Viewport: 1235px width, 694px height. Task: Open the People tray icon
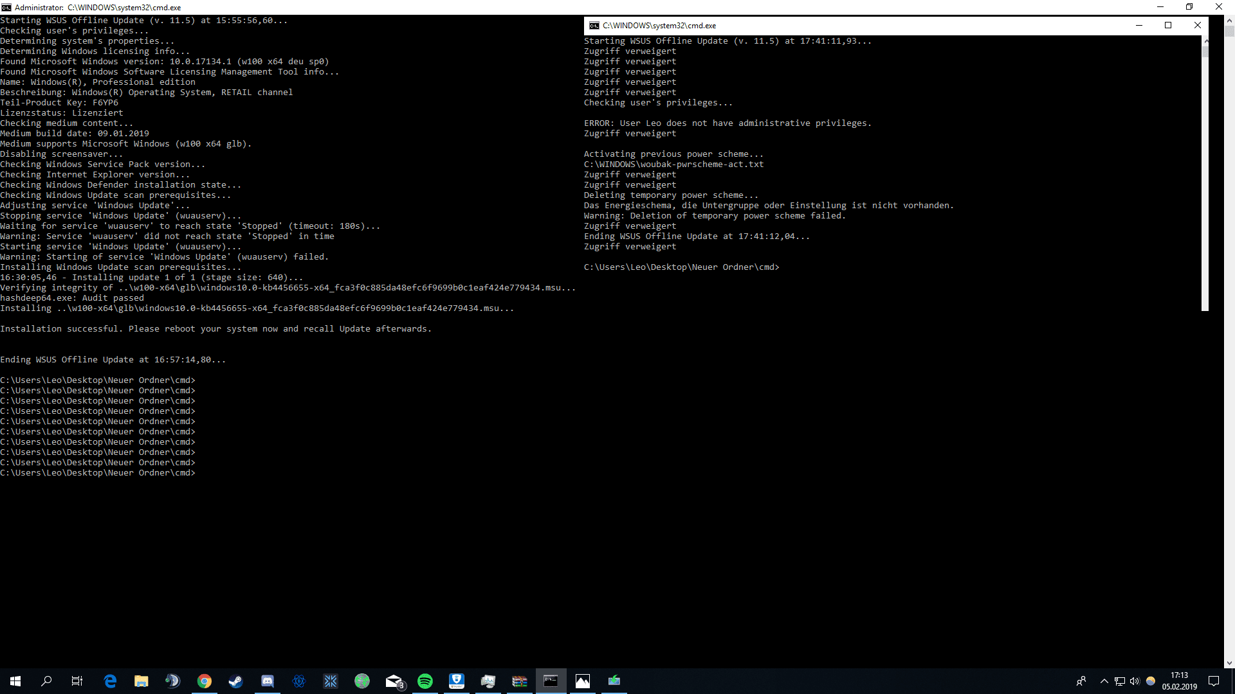pos(1081,681)
